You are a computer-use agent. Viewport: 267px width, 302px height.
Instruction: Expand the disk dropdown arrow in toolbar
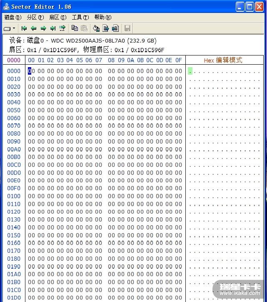point(14,28)
